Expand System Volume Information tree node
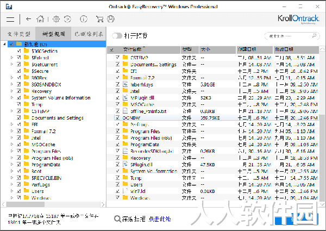 [12, 97]
